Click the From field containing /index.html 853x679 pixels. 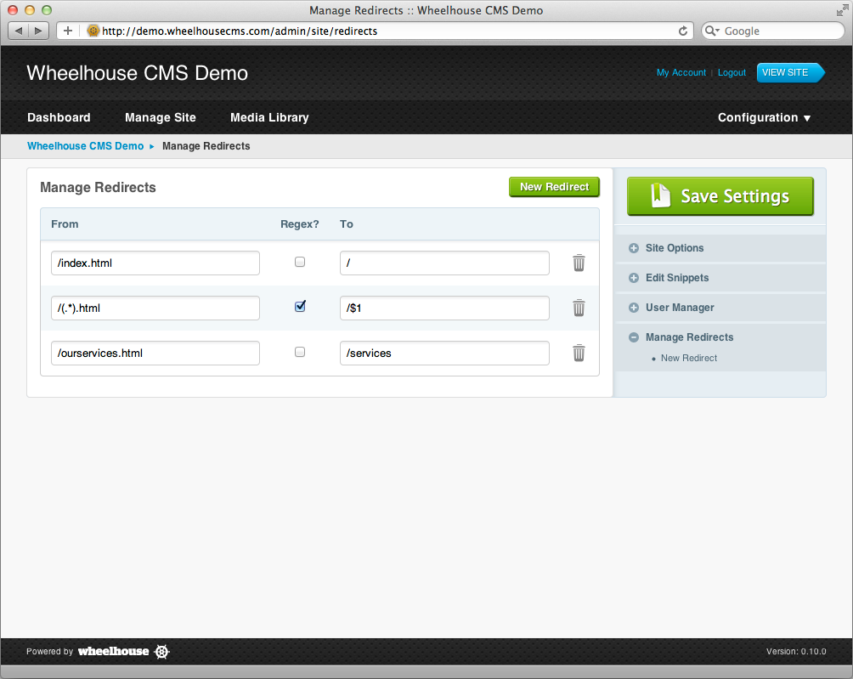pos(155,263)
